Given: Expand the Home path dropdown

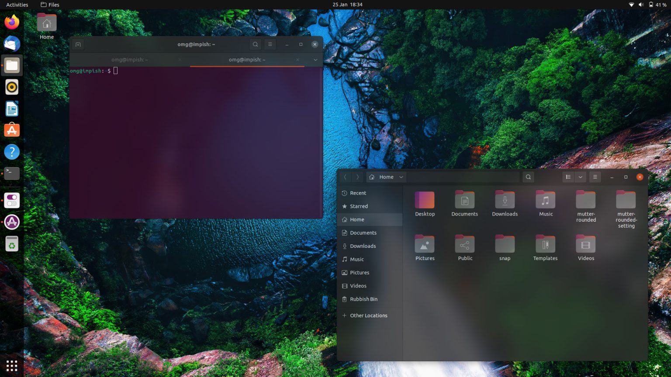Looking at the screenshot, I should pyautogui.click(x=401, y=177).
